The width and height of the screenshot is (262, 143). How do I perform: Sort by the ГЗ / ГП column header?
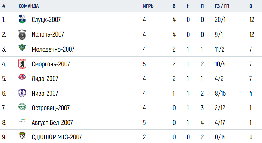(222, 6)
